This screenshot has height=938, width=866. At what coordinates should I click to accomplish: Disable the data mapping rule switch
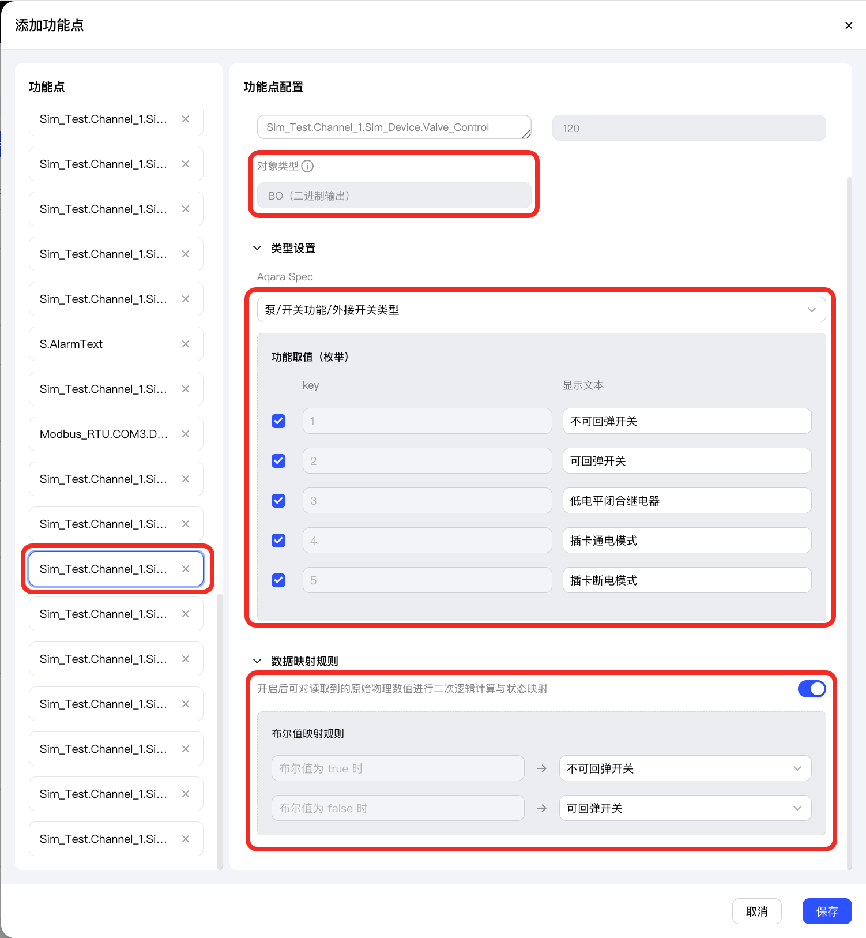click(x=812, y=689)
